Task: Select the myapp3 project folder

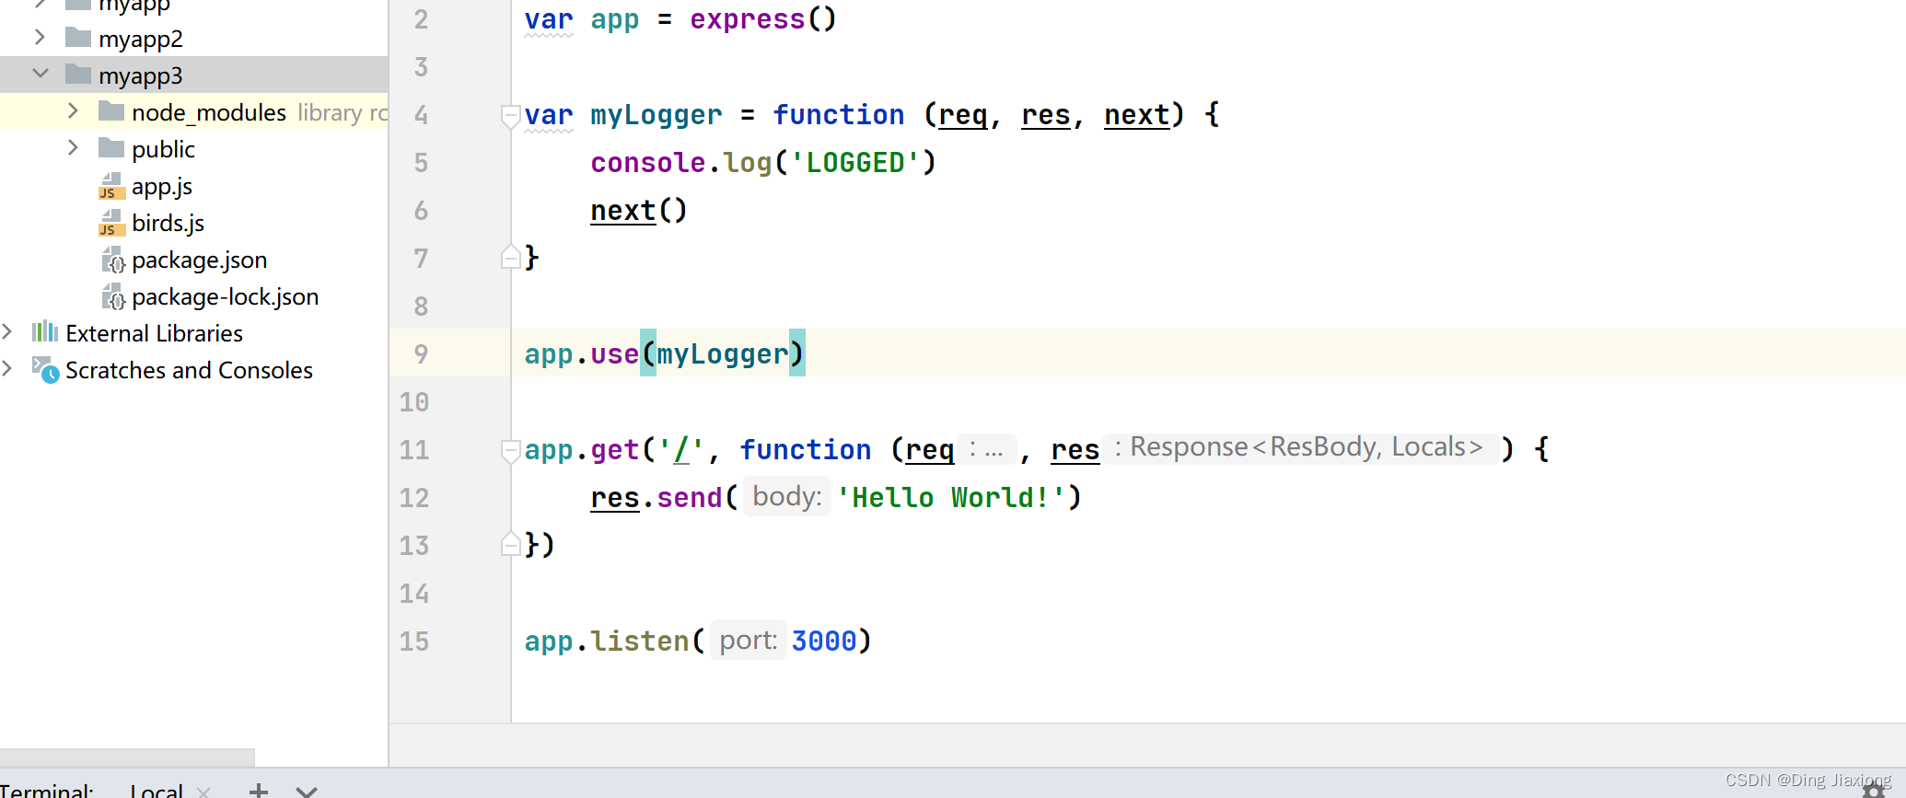Action: [194, 74]
